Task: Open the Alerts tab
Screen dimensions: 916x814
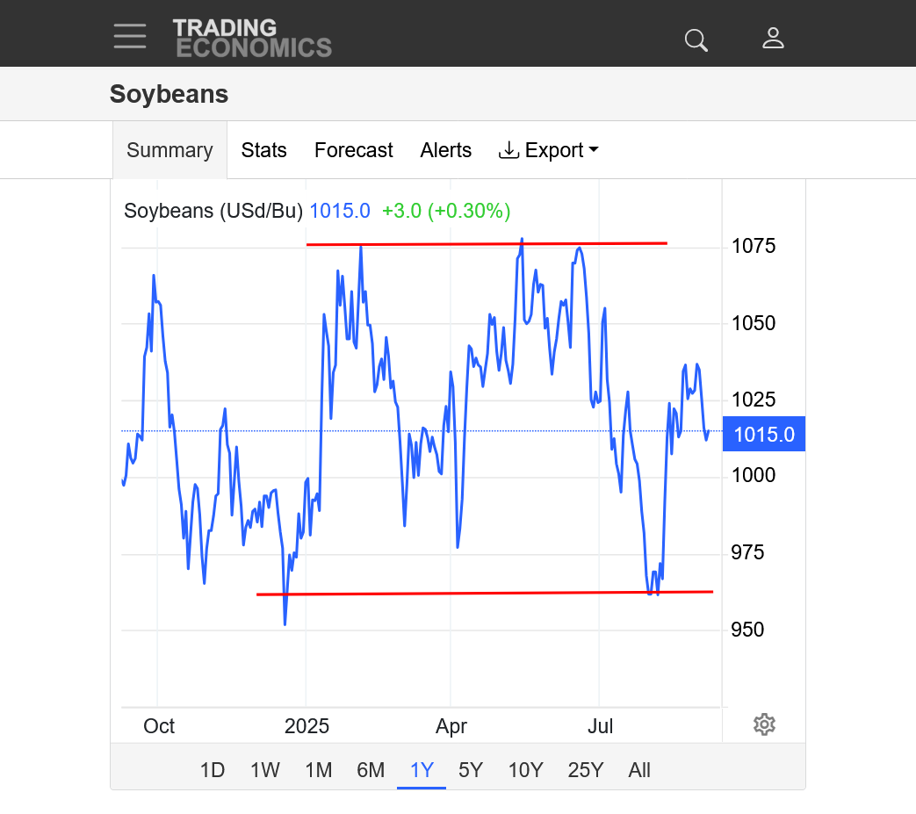Action: 446,150
